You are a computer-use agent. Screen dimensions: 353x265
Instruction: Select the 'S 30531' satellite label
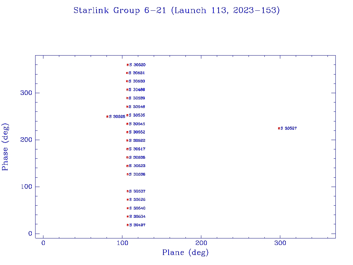click(137, 73)
